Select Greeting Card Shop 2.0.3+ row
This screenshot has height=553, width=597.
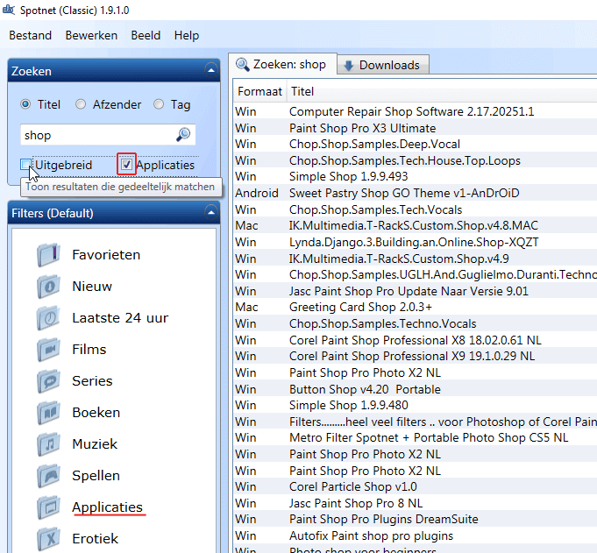coord(415,307)
